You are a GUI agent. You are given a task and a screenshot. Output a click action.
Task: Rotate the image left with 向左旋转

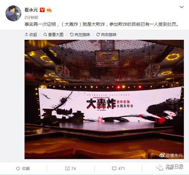coord(80,35)
